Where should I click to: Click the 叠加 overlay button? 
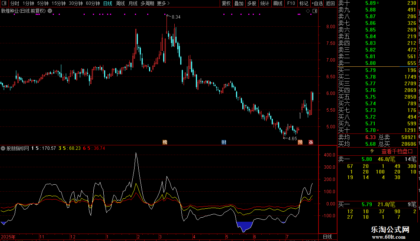[x=239, y=3]
